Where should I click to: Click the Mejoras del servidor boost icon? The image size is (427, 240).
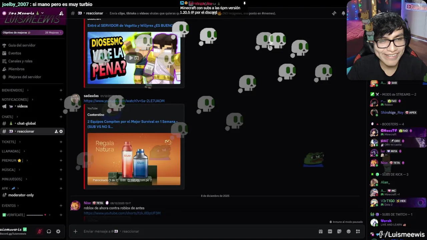point(4,77)
